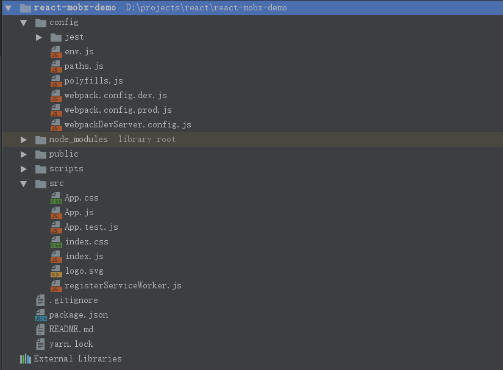
Task: Select README.md file name
Action: click(71, 330)
